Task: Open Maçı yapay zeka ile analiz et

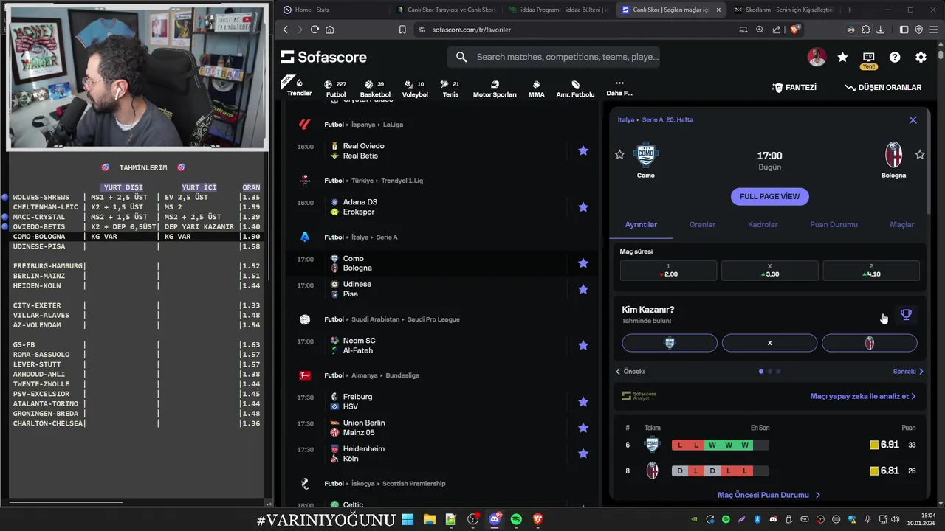Action: tap(862, 396)
